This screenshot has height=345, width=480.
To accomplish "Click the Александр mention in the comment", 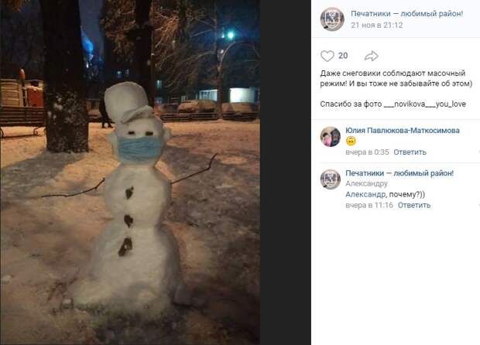I will point(365,194).
